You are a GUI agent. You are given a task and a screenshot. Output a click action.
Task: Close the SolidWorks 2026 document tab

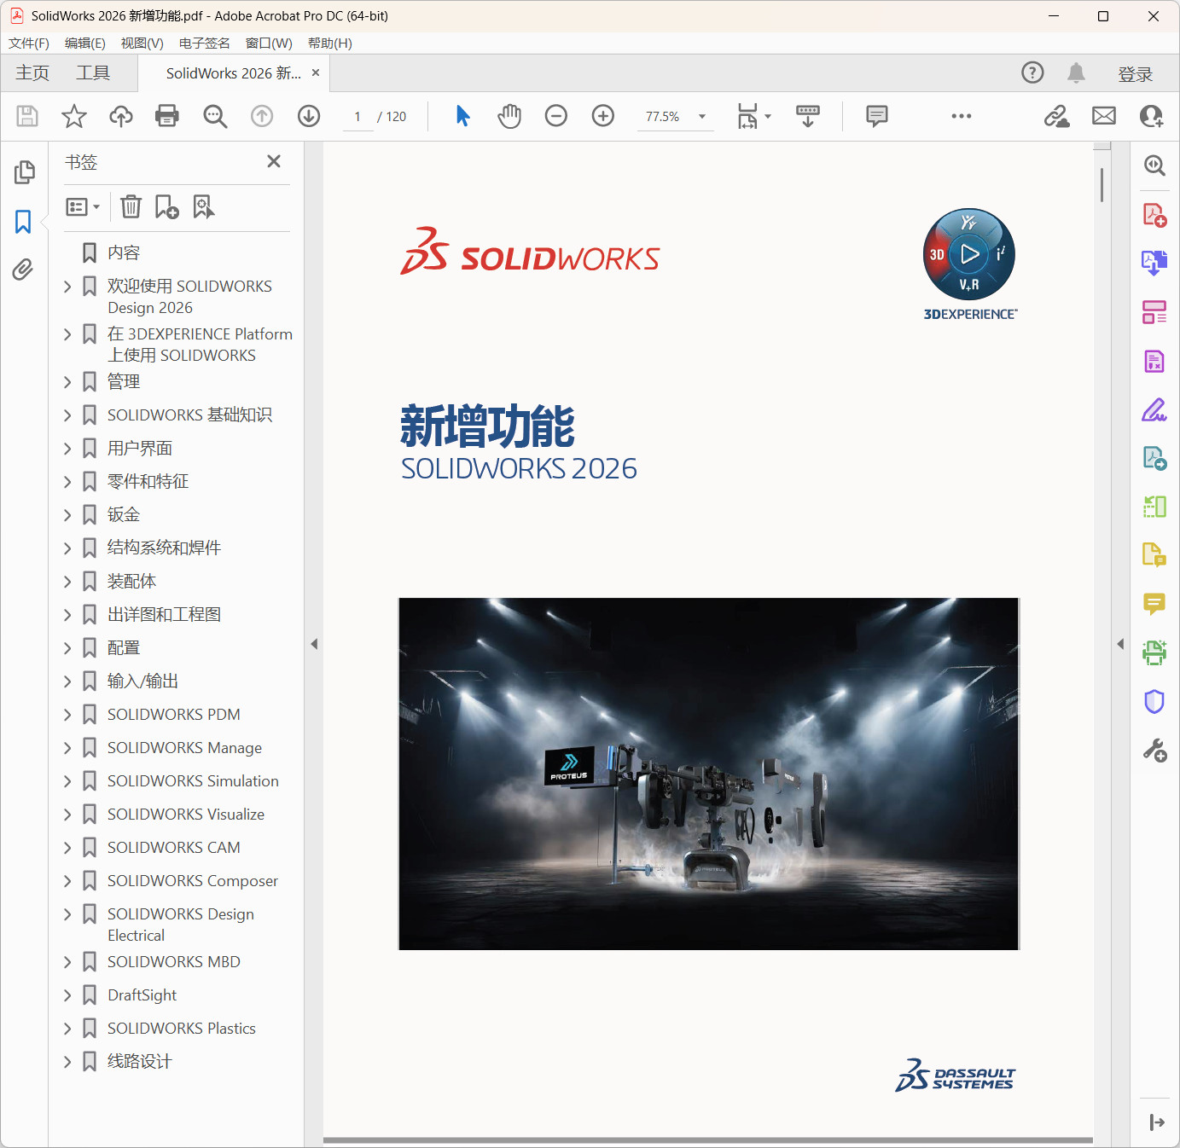pyautogui.click(x=316, y=72)
